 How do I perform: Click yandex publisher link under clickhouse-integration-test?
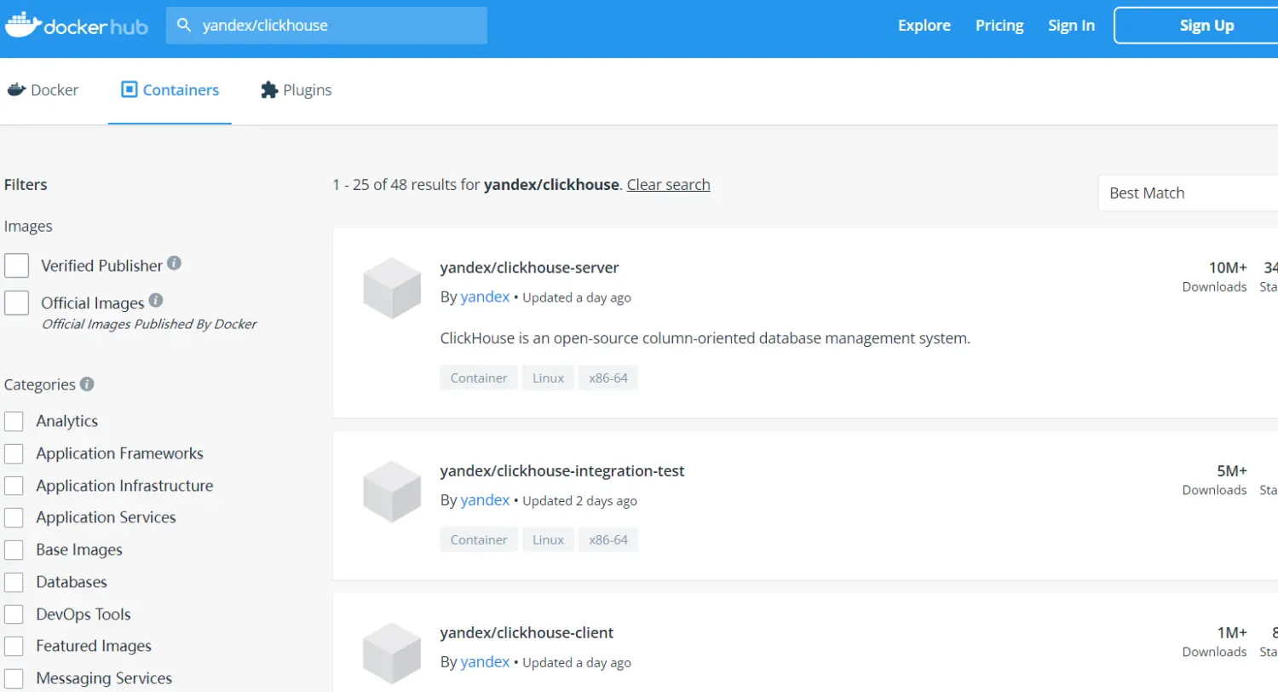pos(485,500)
